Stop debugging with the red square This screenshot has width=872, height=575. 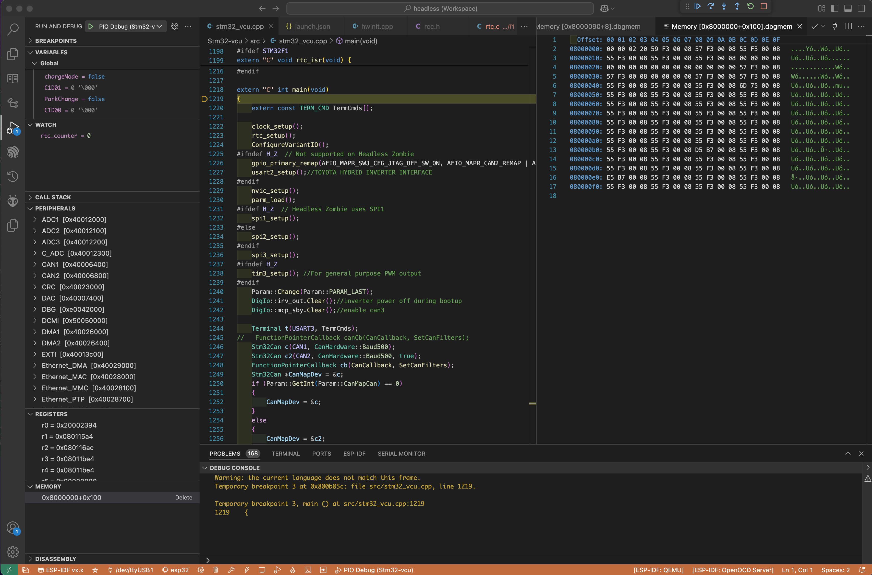764,6
